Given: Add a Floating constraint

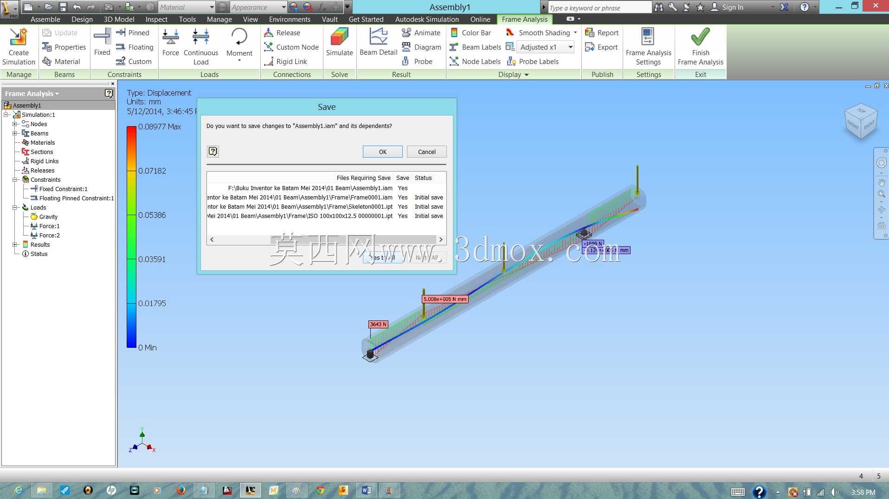Looking at the screenshot, I should click(x=135, y=47).
